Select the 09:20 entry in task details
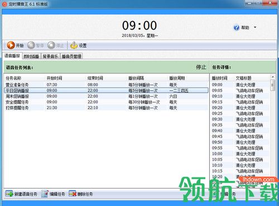The width and height of the screenshot is (279, 206). pyautogui.click(x=217, y=108)
